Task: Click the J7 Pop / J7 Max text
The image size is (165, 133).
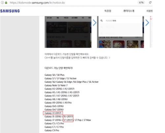Action: click(83, 120)
